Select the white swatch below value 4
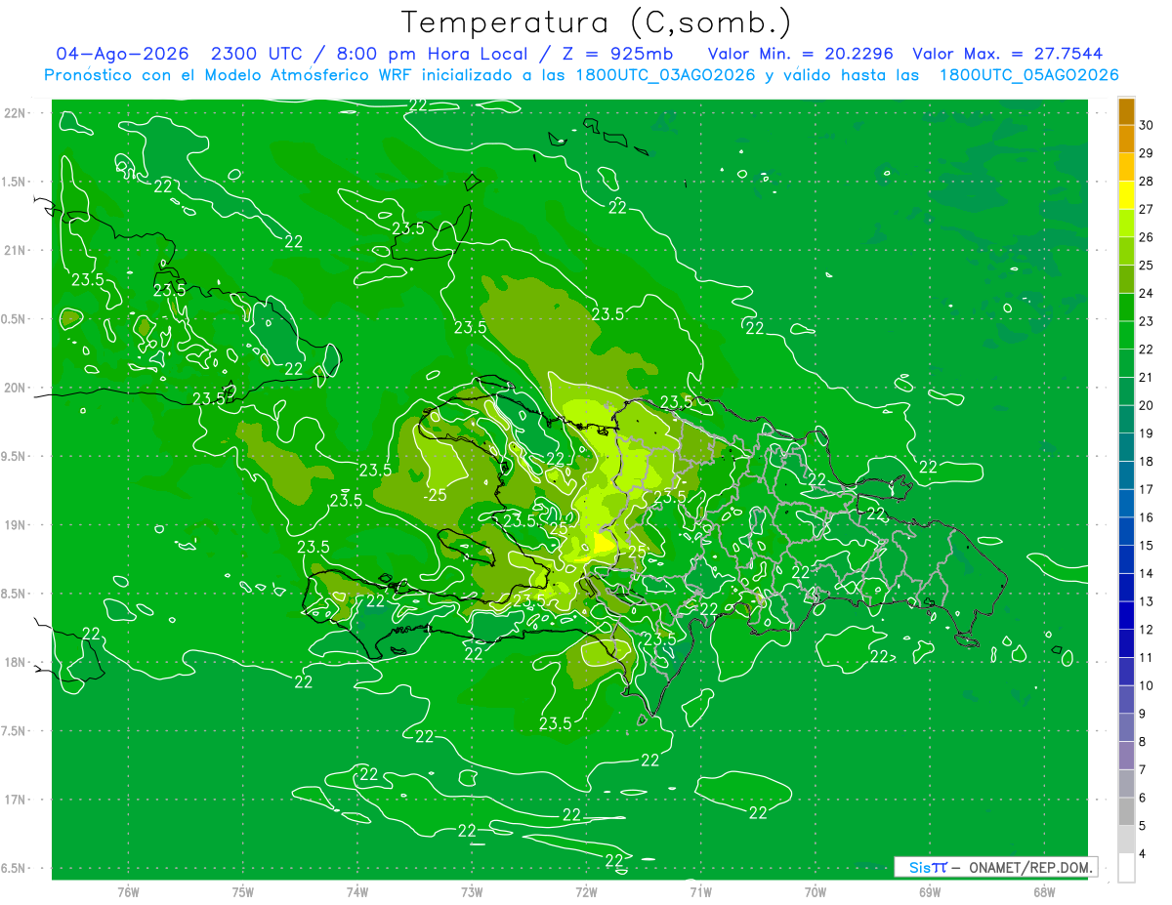This screenshot has width=1172, height=905. (x=1126, y=868)
